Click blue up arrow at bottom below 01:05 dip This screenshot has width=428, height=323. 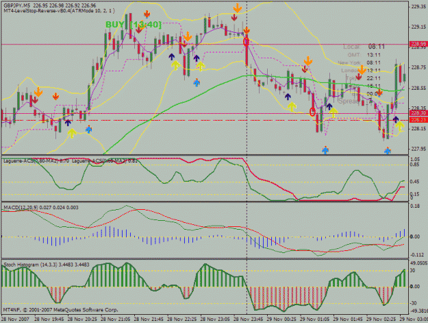click(x=325, y=150)
